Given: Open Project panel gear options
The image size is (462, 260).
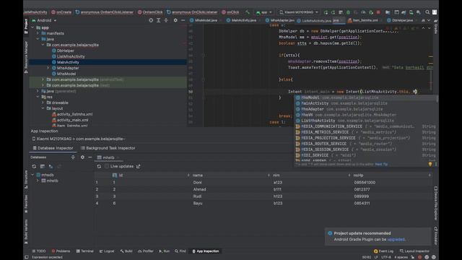Looking at the screenshot, I should click(x=175, y=20).
